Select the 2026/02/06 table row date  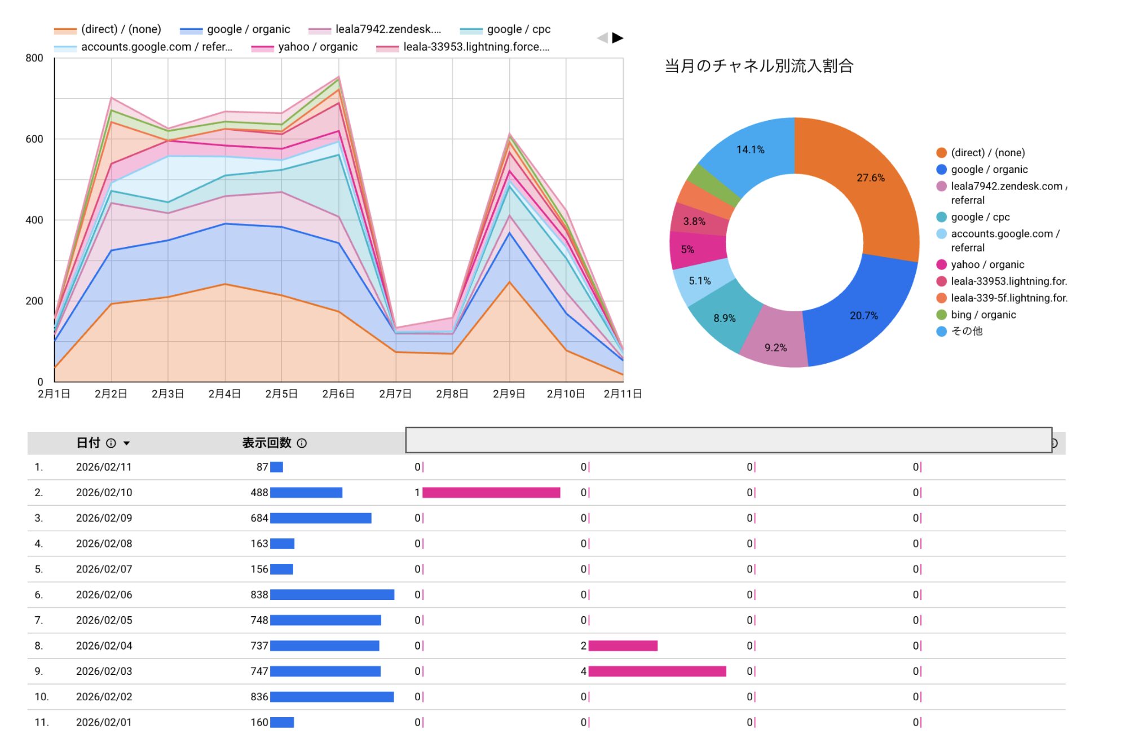point(104,594)
